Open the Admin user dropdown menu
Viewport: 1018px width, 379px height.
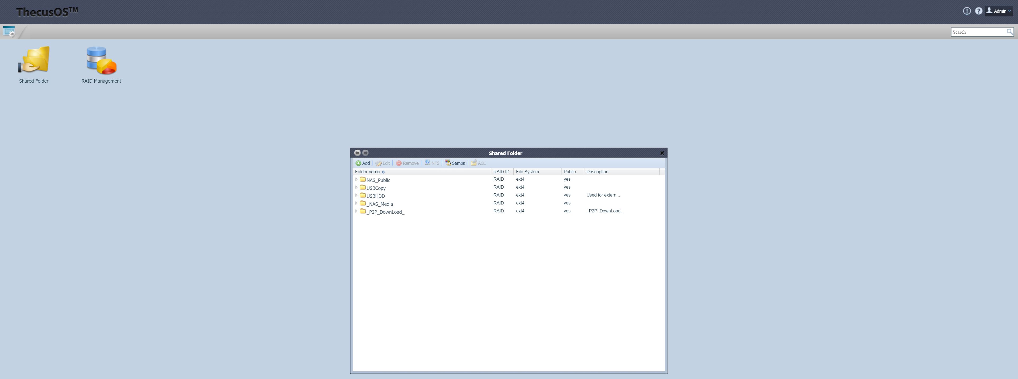pos(999,11)
